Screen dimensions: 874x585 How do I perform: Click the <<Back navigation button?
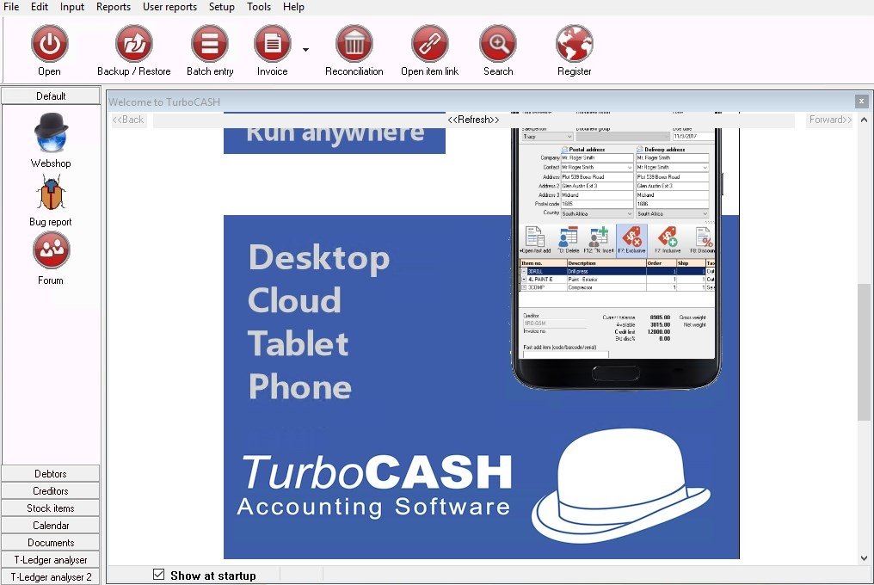tap(128, 120)
